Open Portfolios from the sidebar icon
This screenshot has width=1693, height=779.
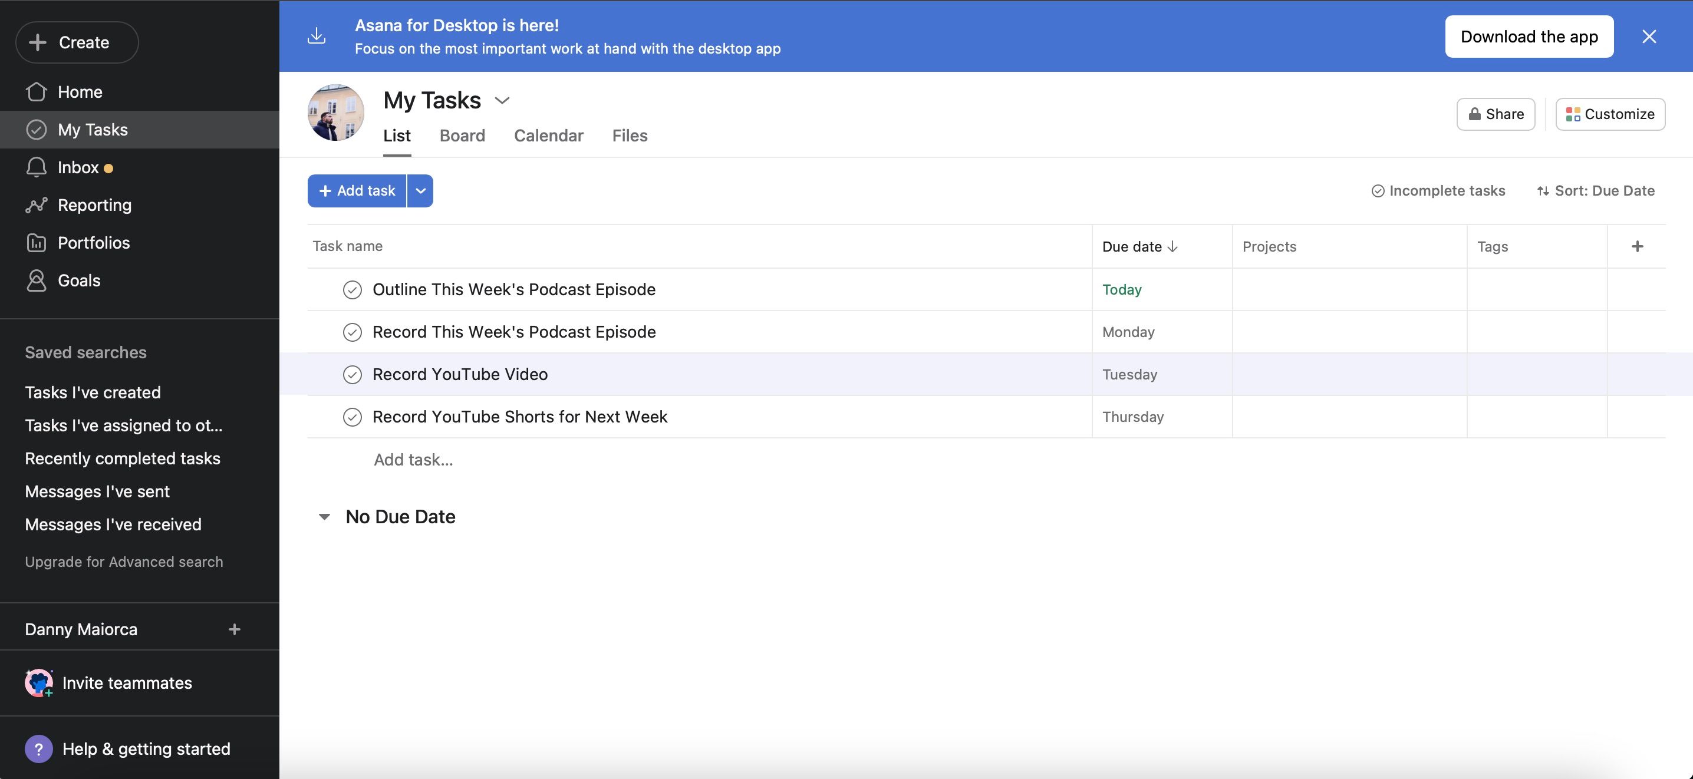[36, 243]
